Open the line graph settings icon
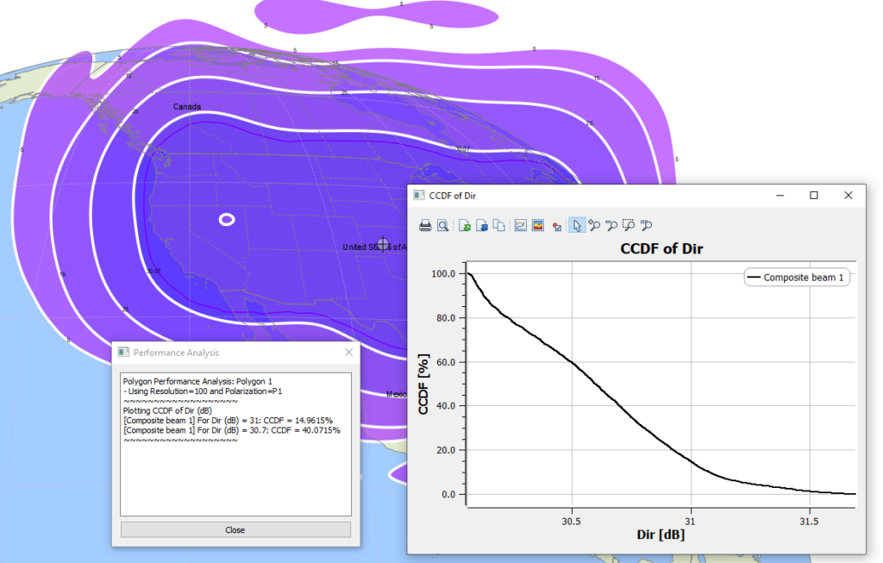The width and height of the screenshot is (883, 563). (521, 226)
